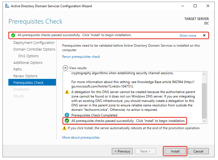Navigate to Review Options step
218x160 pixels.
tap(25, 76)
